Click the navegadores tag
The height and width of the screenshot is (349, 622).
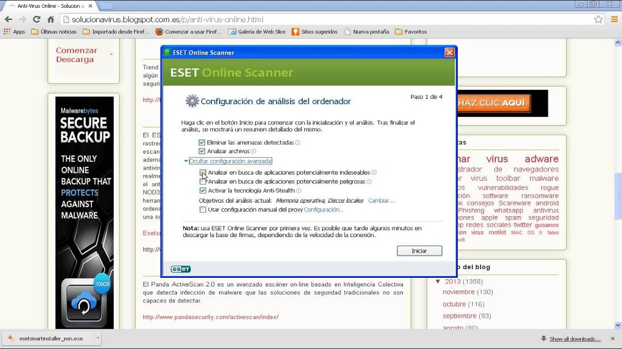[x=536, y=169]
